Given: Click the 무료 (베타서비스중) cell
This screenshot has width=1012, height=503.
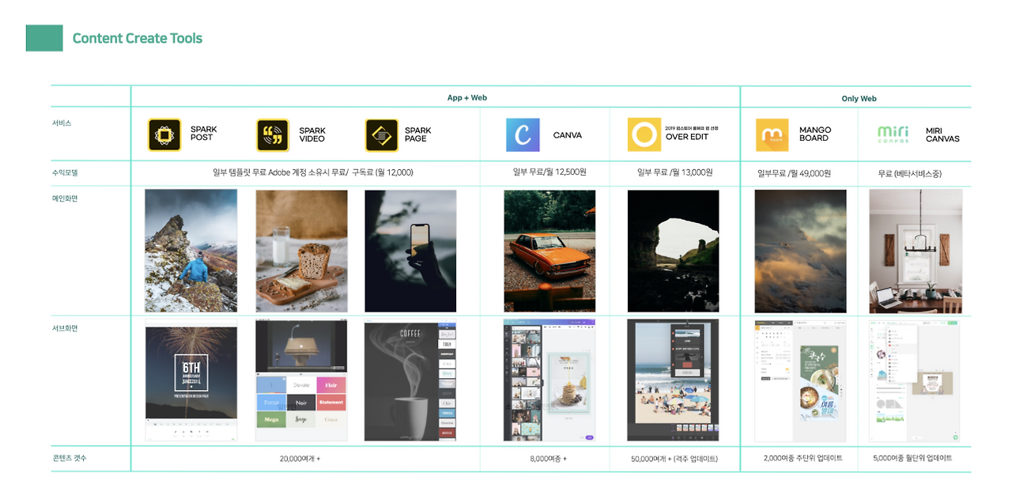Looking at the screenshot, I should click(910, 173).
